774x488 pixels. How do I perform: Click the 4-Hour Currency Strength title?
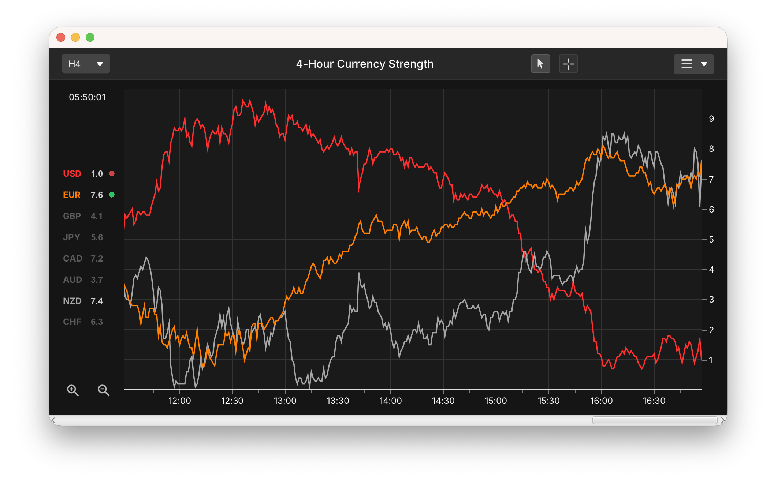pyautogui.click(x=365, y=64)
